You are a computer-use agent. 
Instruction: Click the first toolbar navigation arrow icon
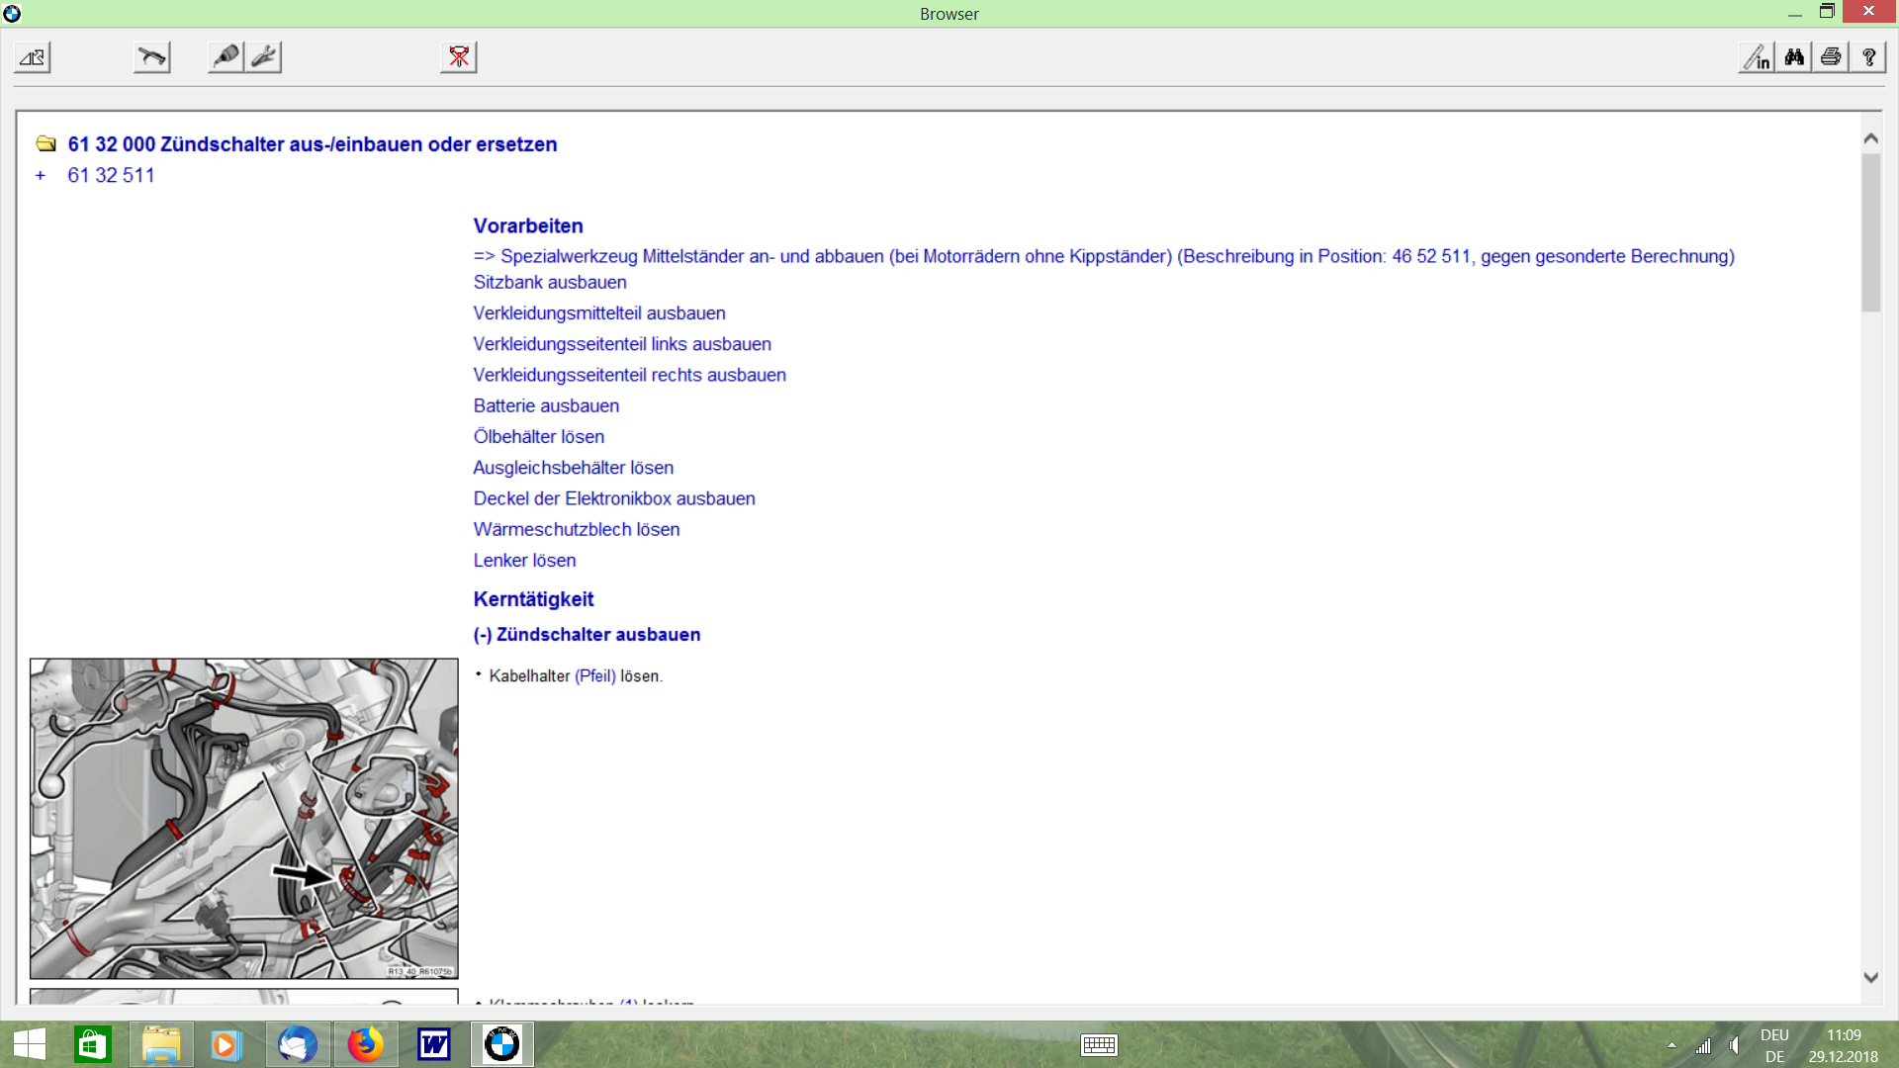(x=33, y=56)
